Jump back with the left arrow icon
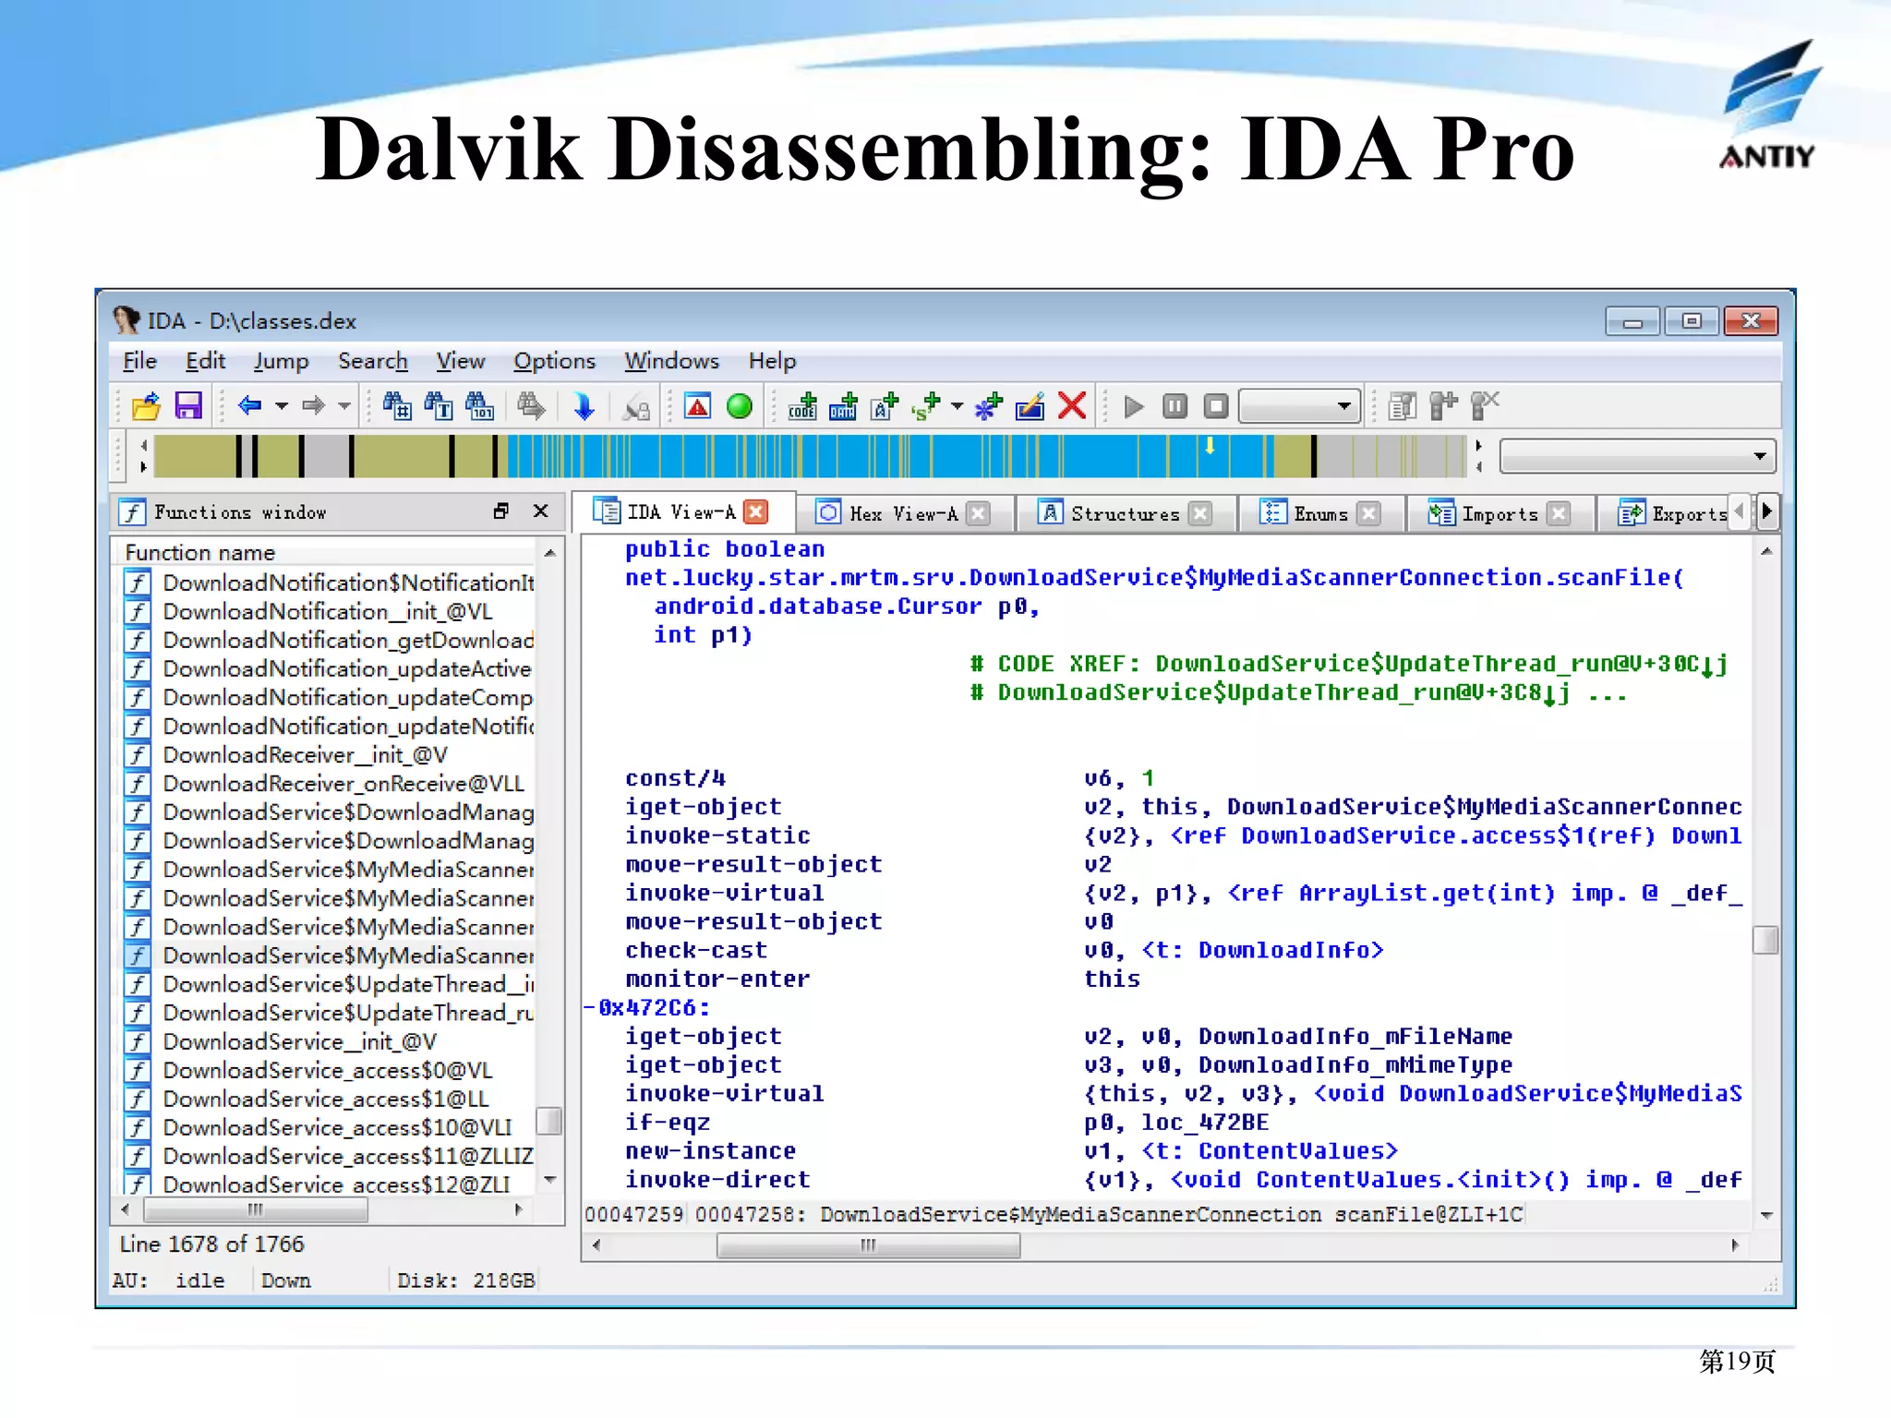1891x1418 pixels. point(249,405)
